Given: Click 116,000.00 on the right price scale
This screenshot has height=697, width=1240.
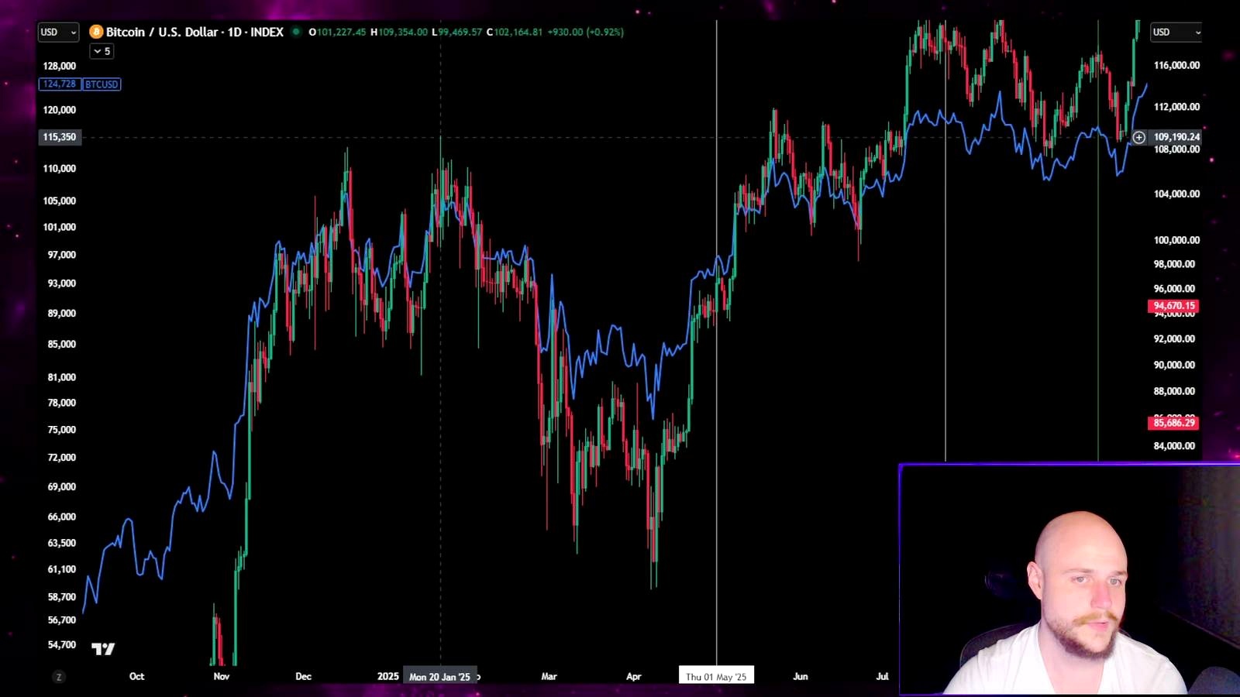Looking at the screenshot, I should click(x=1176, y=65).
